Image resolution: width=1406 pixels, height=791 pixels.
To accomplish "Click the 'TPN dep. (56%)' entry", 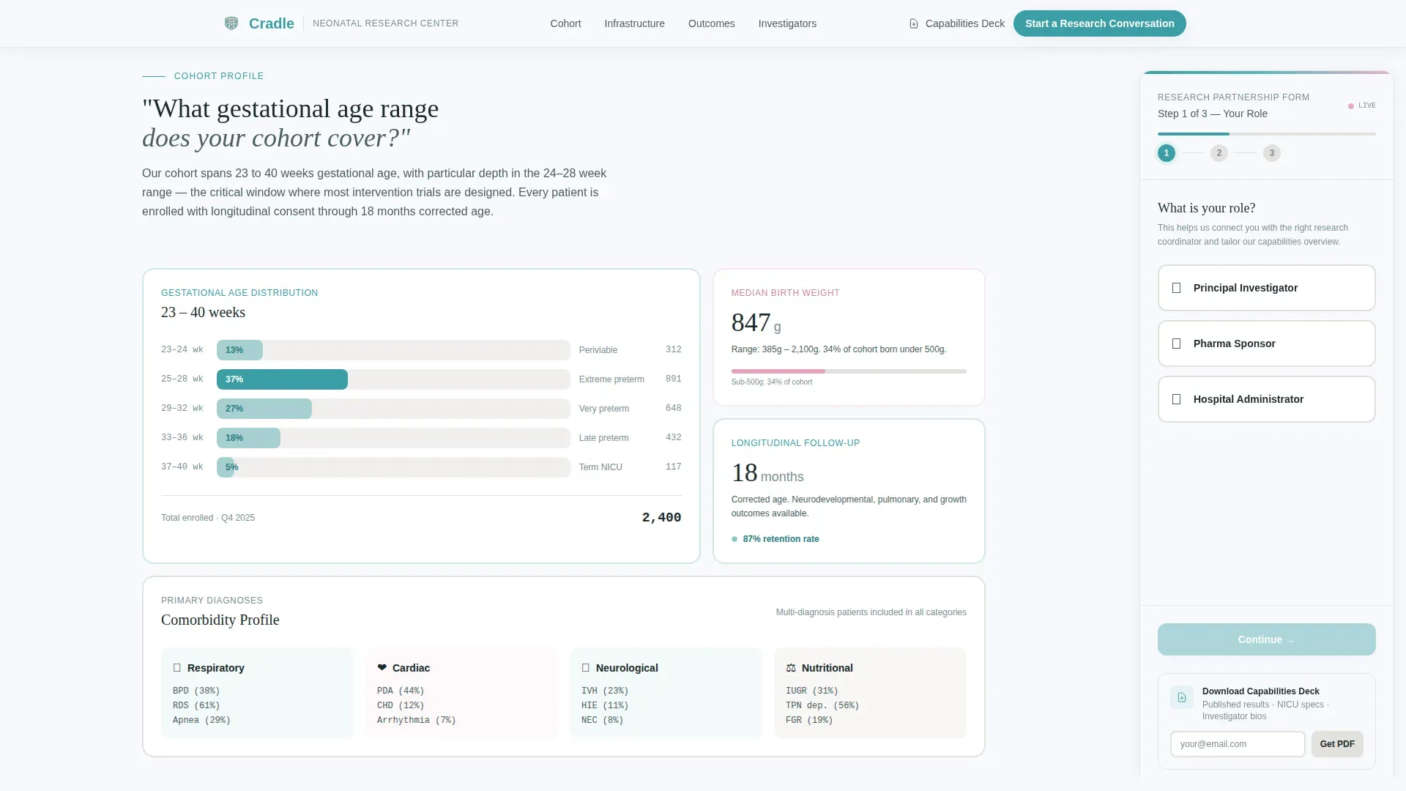I will coord(822,705).
